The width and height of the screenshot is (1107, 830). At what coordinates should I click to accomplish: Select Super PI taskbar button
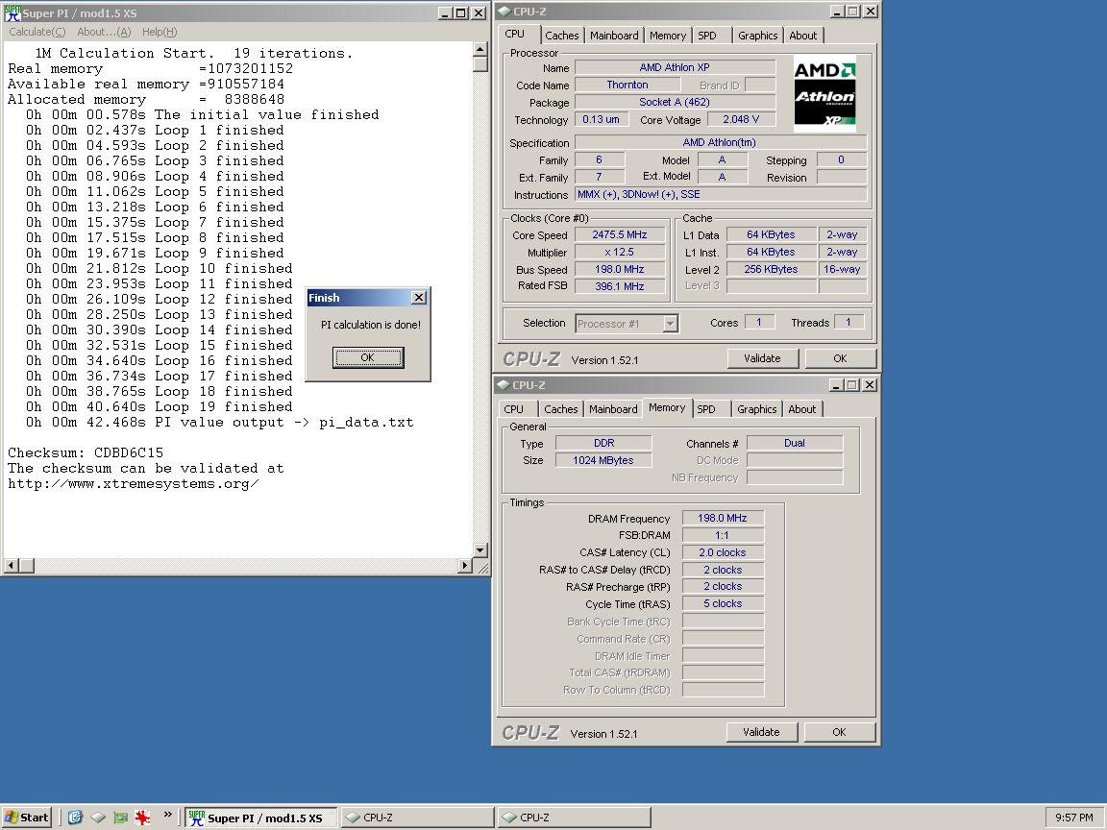pyautogui.click(x=261, y=818)
